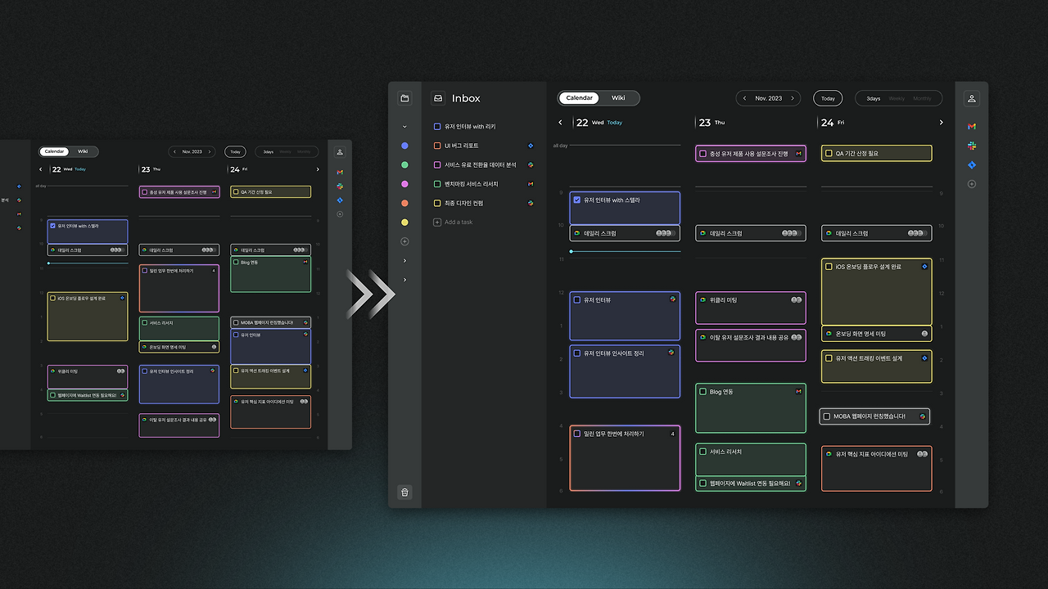
Task: Click the Slack icon on 최종 디자인 컨펌
Action: click(x=531, y=203)
